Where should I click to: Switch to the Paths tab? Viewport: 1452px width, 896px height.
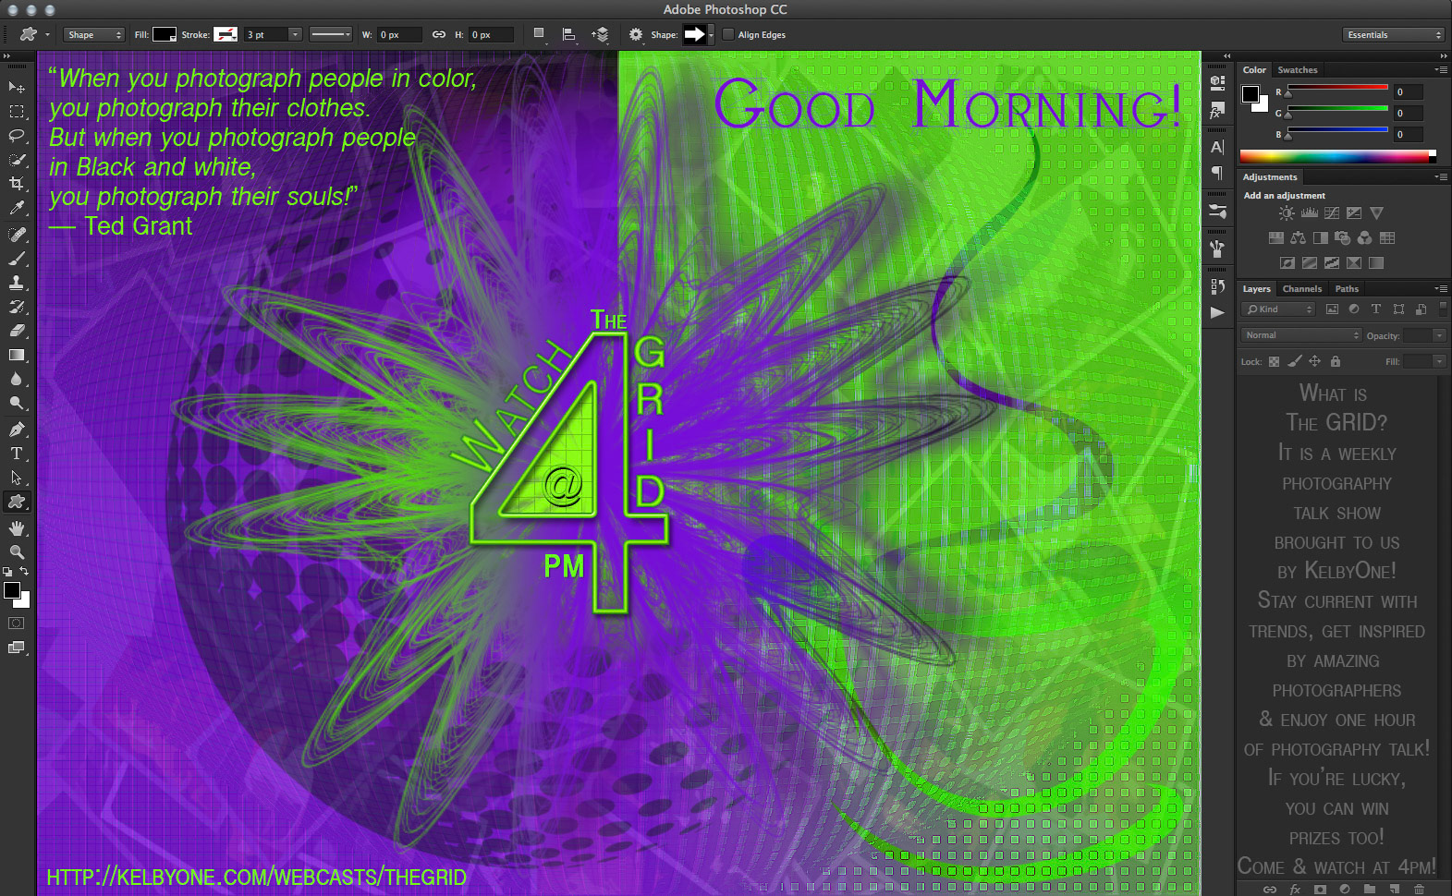1347,289
